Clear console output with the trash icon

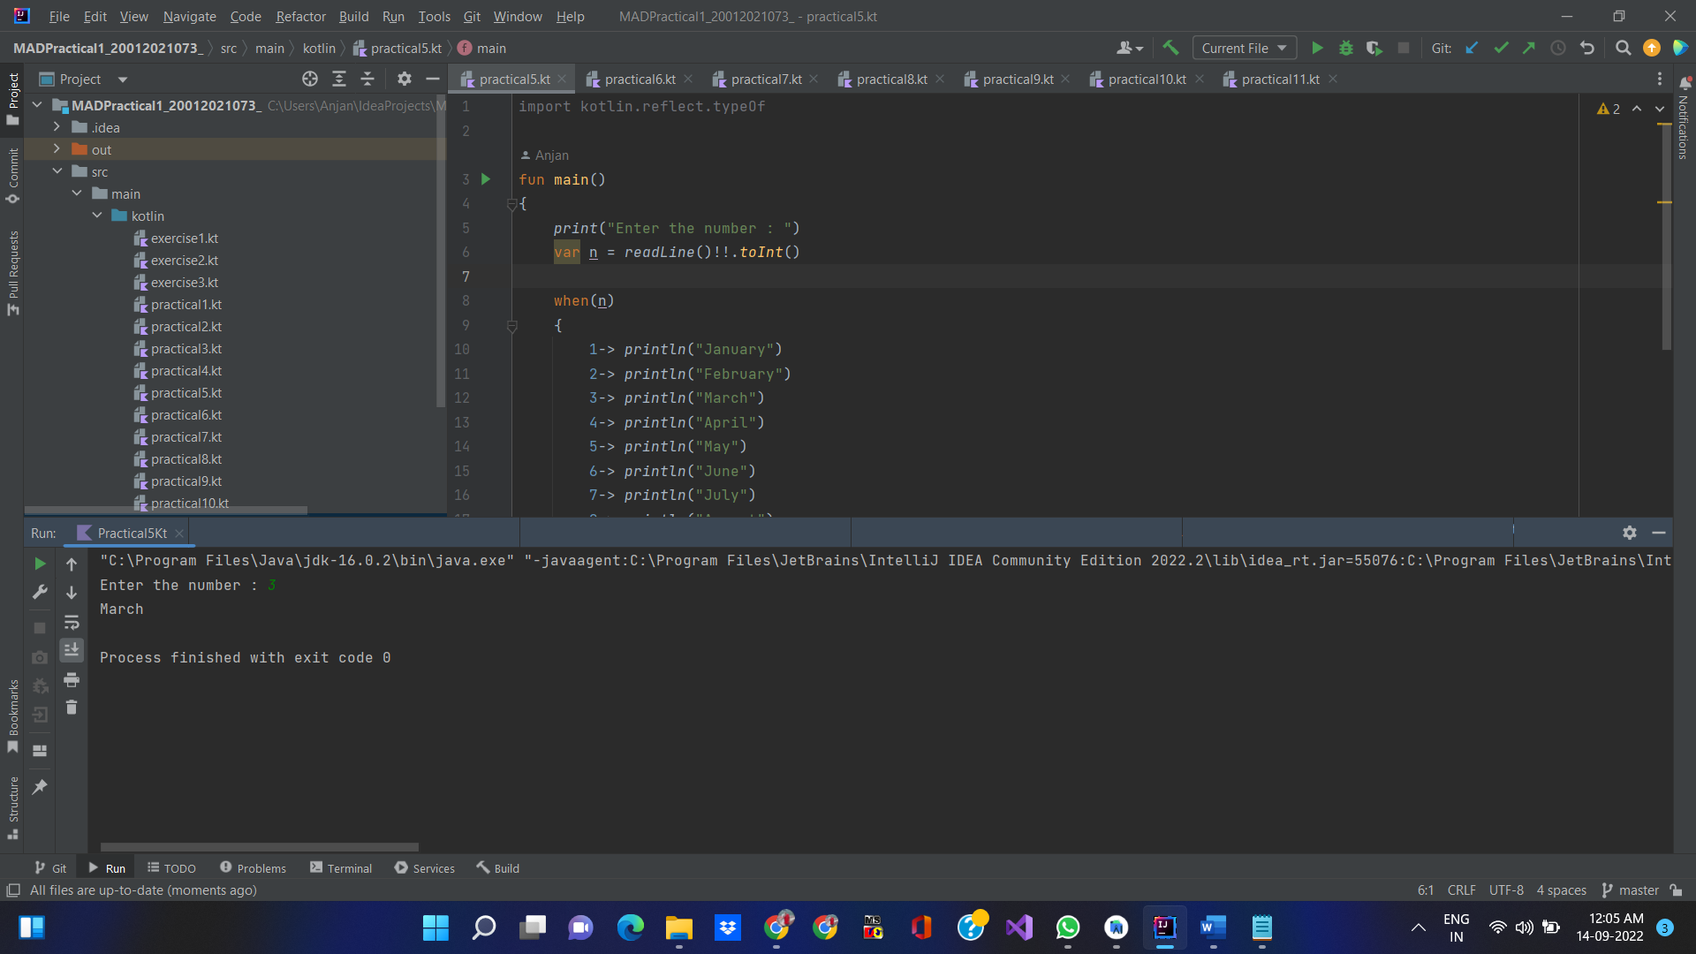tap(72, 708)
